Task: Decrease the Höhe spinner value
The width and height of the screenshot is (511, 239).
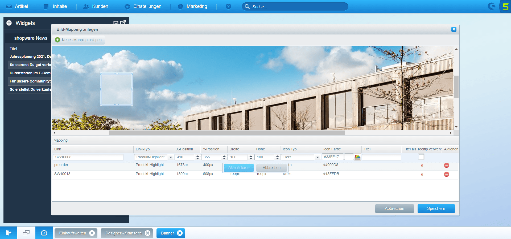Action: 277,159
